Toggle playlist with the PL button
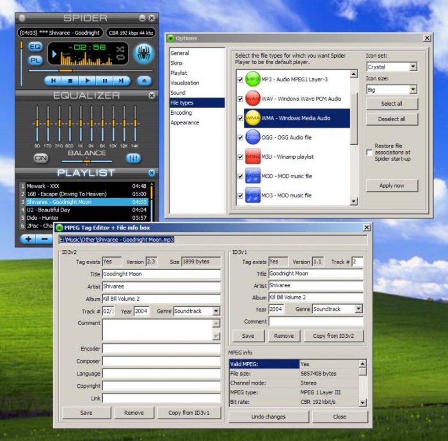The height and width of the screenshot is (441, 448). click(35, 60)
